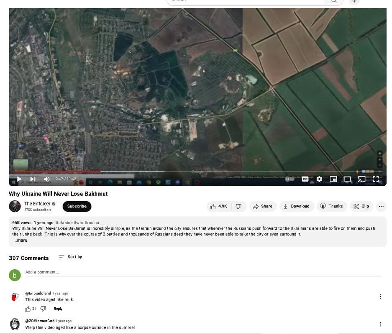The height and width of the screenshot is (334, 392).
Task: Enable theater mode
Action: [x=347, y=179]
